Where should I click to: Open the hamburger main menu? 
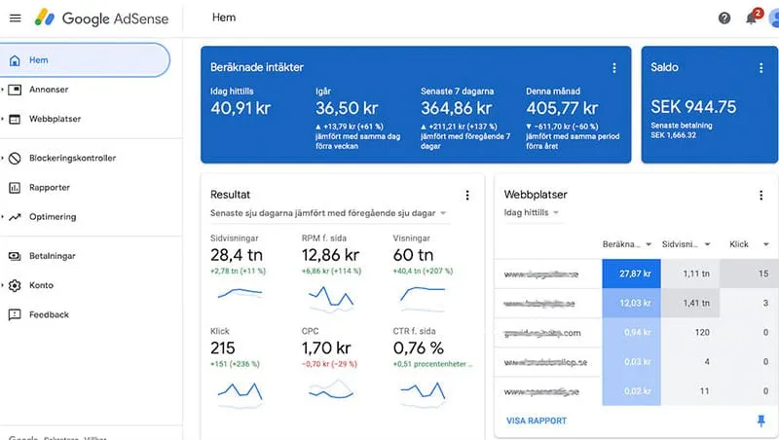click(15, 18)
